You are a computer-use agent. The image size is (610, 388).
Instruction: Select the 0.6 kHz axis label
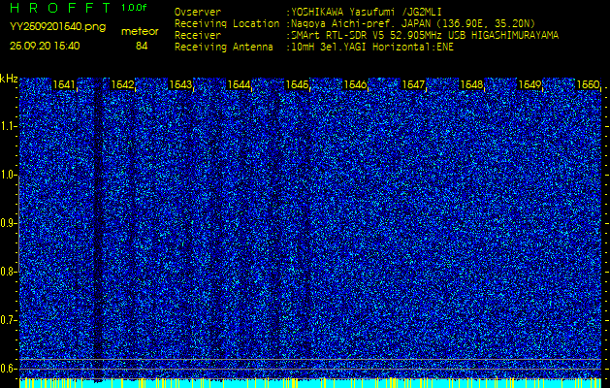(9, 367)
